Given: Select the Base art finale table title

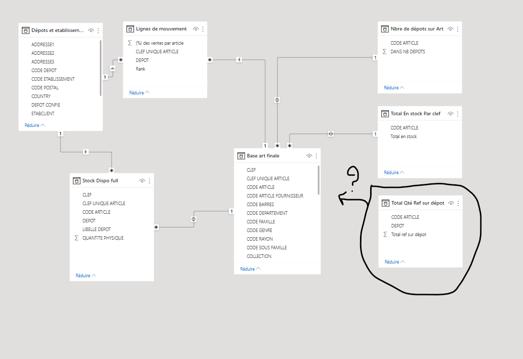Looking at the screenshot, I should click(263, 156).
